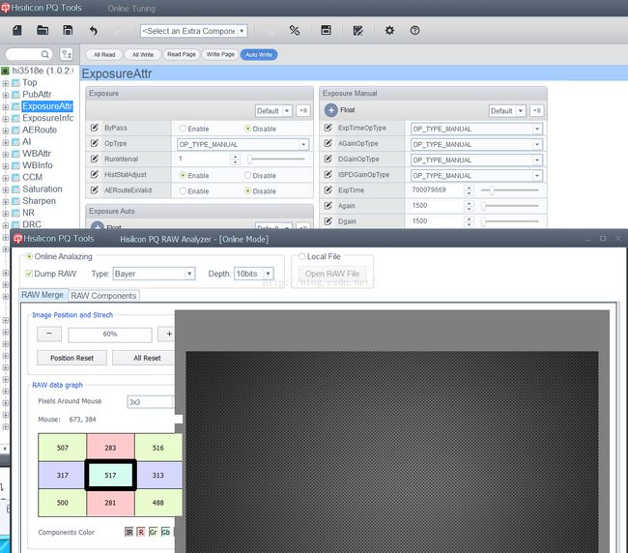Click the search magnifier in sidebar field

click(44, 54)
